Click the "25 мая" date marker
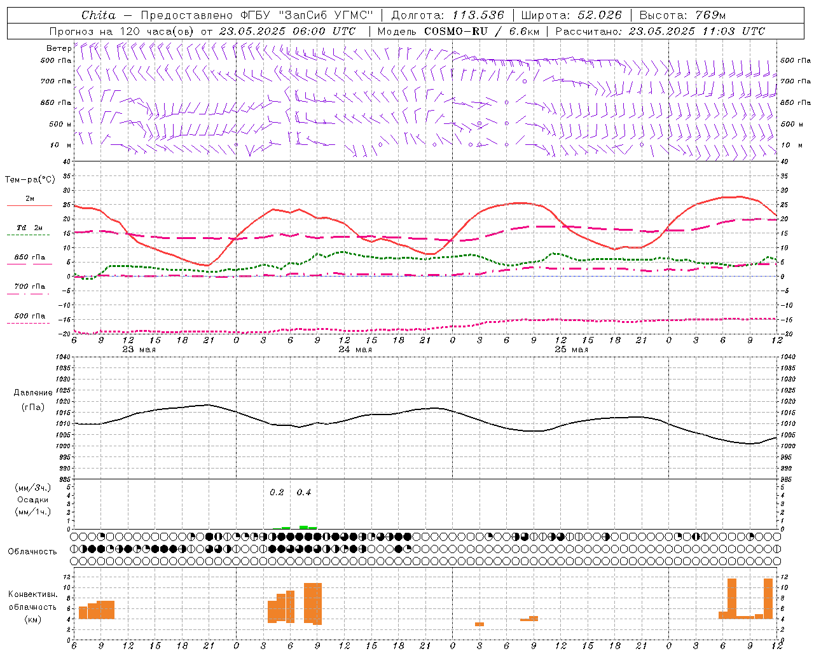814x651 pixels. [x=572, y=350]
